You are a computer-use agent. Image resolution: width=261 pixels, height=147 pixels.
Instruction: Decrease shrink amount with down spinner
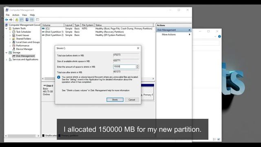coord(137,68)
